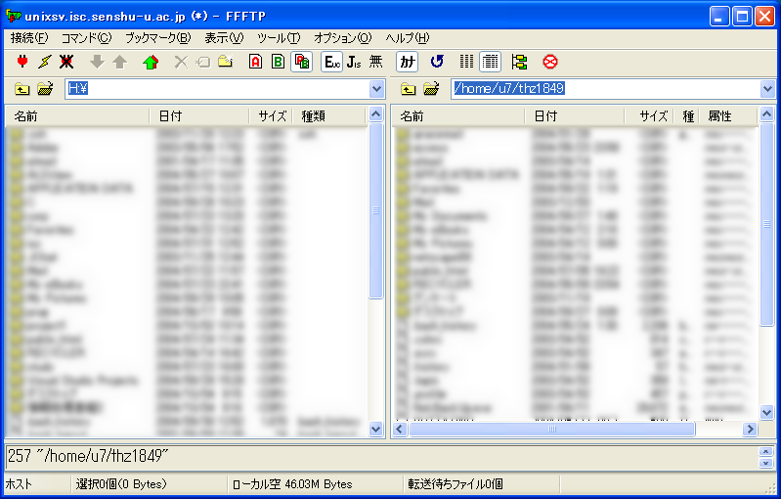Image resolution: width=781 pixels, height=499 pixels.
Task: Open the remote pane change-folder icon
Action: click(x=431, y=89)
